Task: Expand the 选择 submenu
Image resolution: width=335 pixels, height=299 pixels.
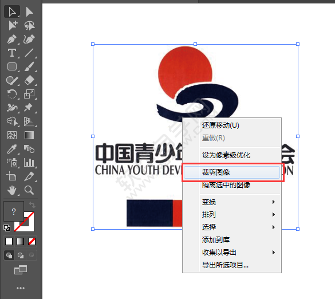Action: 240,227
